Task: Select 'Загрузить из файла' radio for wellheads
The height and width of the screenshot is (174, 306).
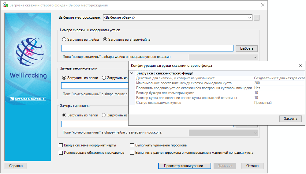Action: [64, 40]
